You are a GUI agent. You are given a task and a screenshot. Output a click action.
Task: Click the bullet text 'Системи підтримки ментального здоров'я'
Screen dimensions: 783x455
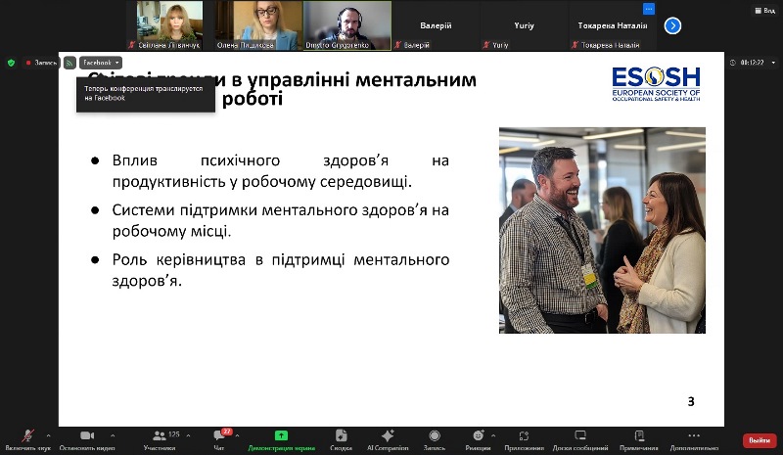pos(280,220)
